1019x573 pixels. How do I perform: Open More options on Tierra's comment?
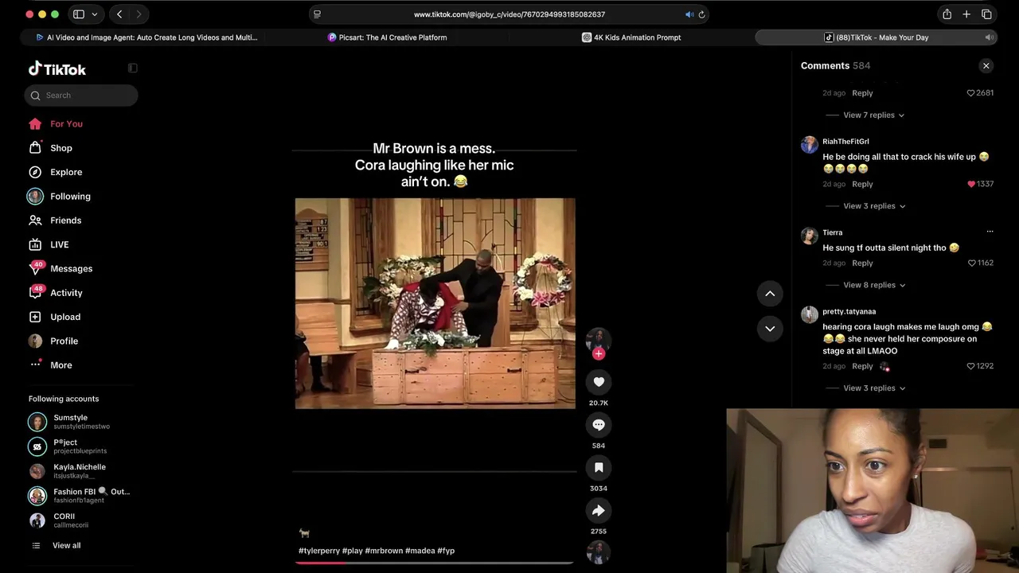click(990, 232)
